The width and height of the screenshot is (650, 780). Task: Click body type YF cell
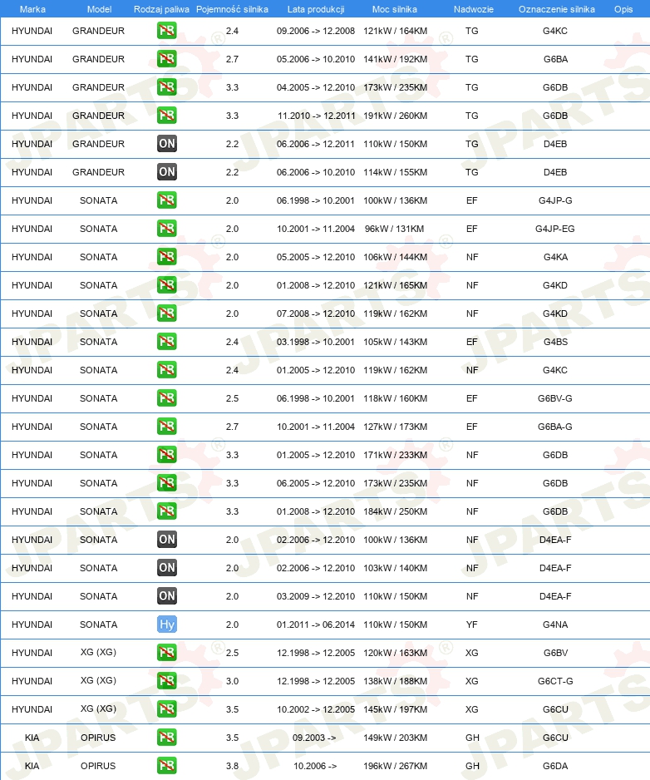pos(472,624)
